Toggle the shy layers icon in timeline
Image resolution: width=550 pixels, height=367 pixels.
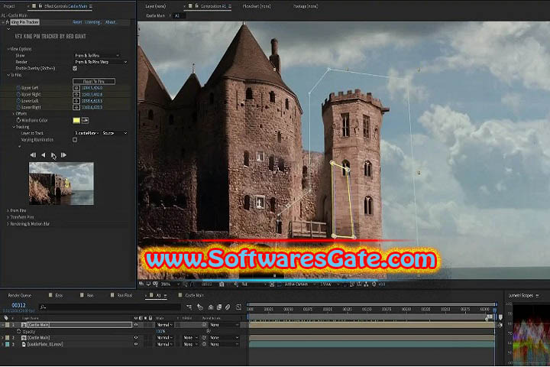click(211, 307)
